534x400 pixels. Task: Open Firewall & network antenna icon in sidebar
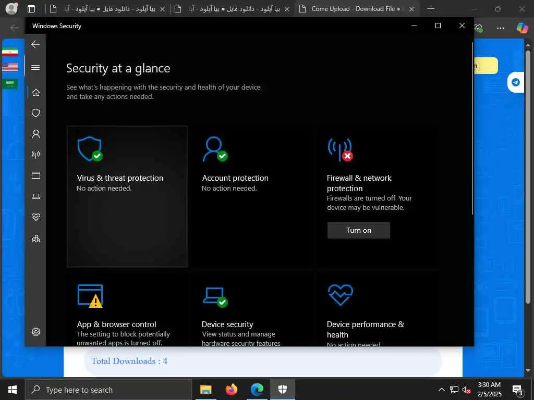click(x=36, y=154)
